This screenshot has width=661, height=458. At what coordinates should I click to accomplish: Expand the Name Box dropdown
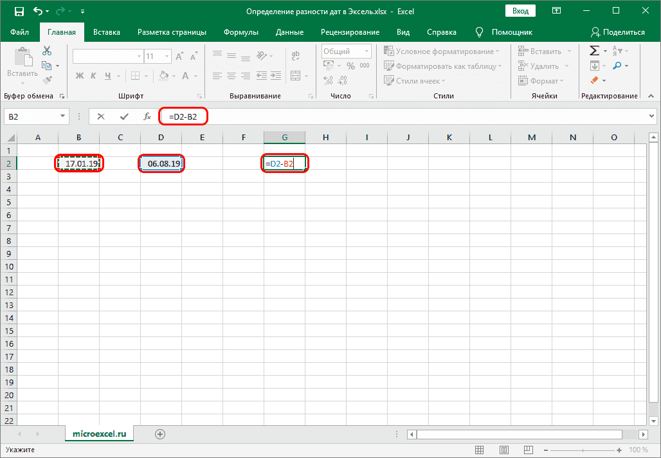[x=63, y=116]
